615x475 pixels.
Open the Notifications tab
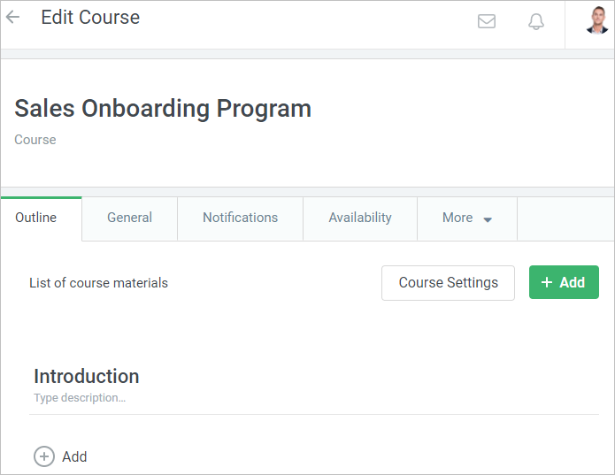coord(240,218)
